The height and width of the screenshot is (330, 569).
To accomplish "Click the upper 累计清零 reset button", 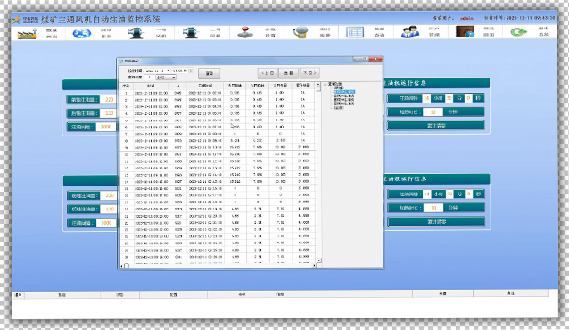I will pos(436,126).
